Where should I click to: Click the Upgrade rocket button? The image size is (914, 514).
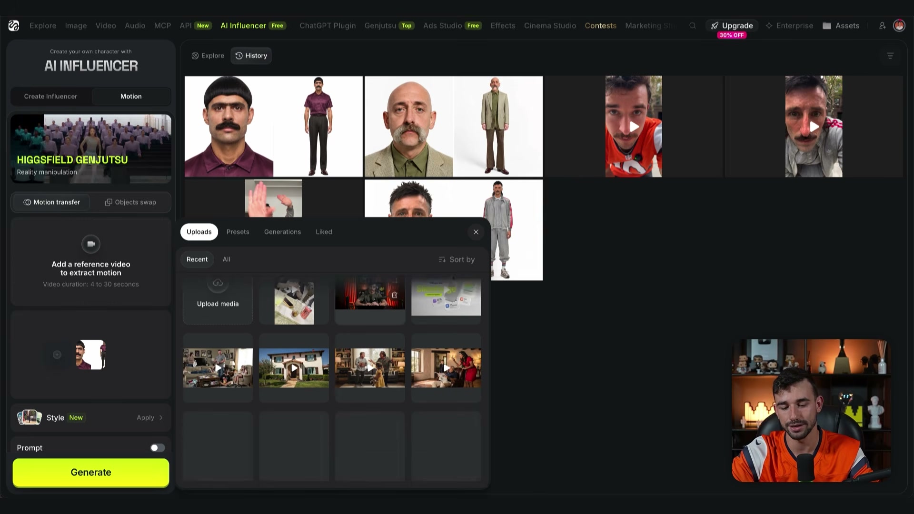tap(732, 26)
